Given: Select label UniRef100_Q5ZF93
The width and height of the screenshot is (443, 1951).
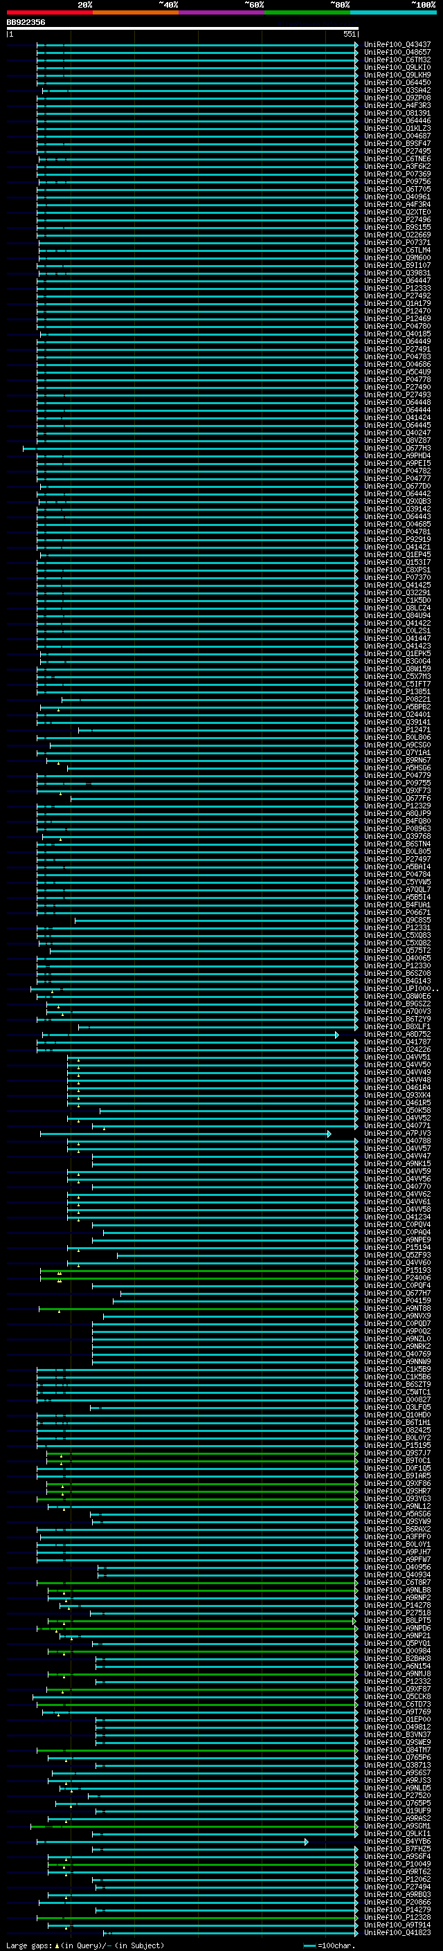Looking at the screenshot, I should click(397, 1255).
